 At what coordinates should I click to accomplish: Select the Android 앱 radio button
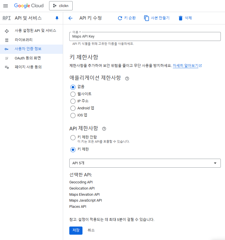(73, 108)
